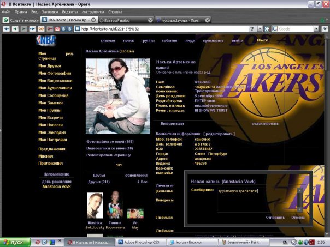Open Фотографии со мной (355)
The width and height of the screenshot is (330, 247).
click(110, 142)
